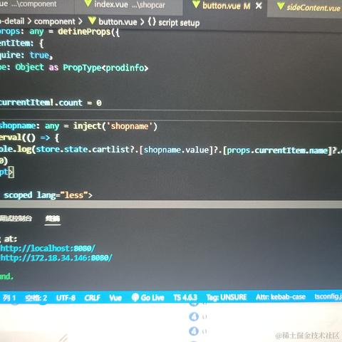Toggle the Tag: UNSURE status item
Screen dimensions: 342x342
227,297
